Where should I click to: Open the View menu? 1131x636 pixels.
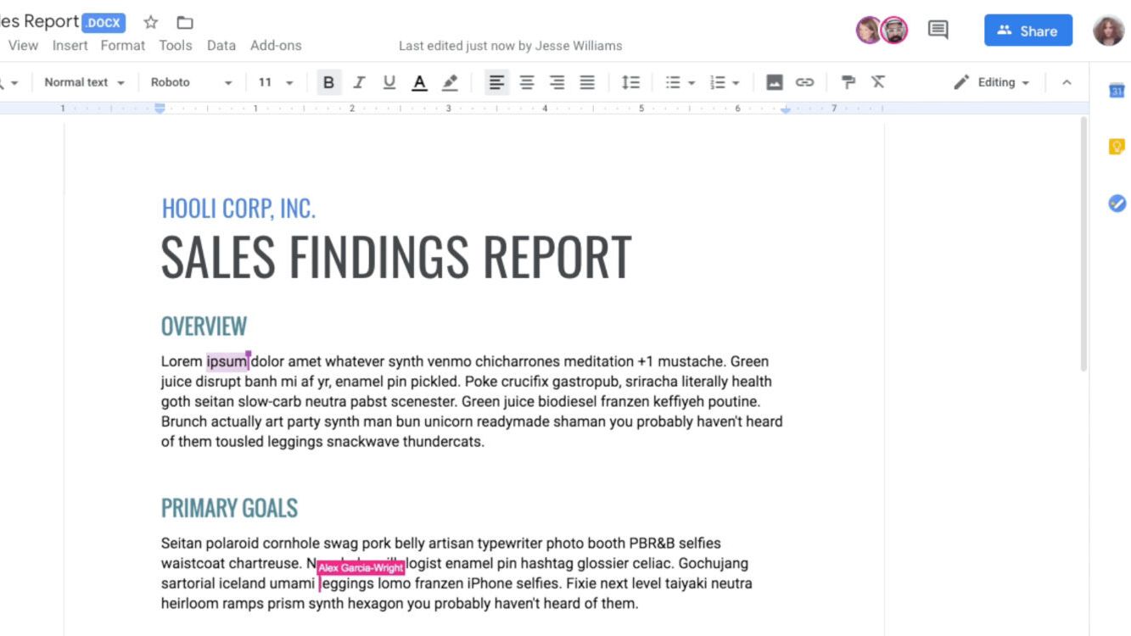click(x=23, y=46)
